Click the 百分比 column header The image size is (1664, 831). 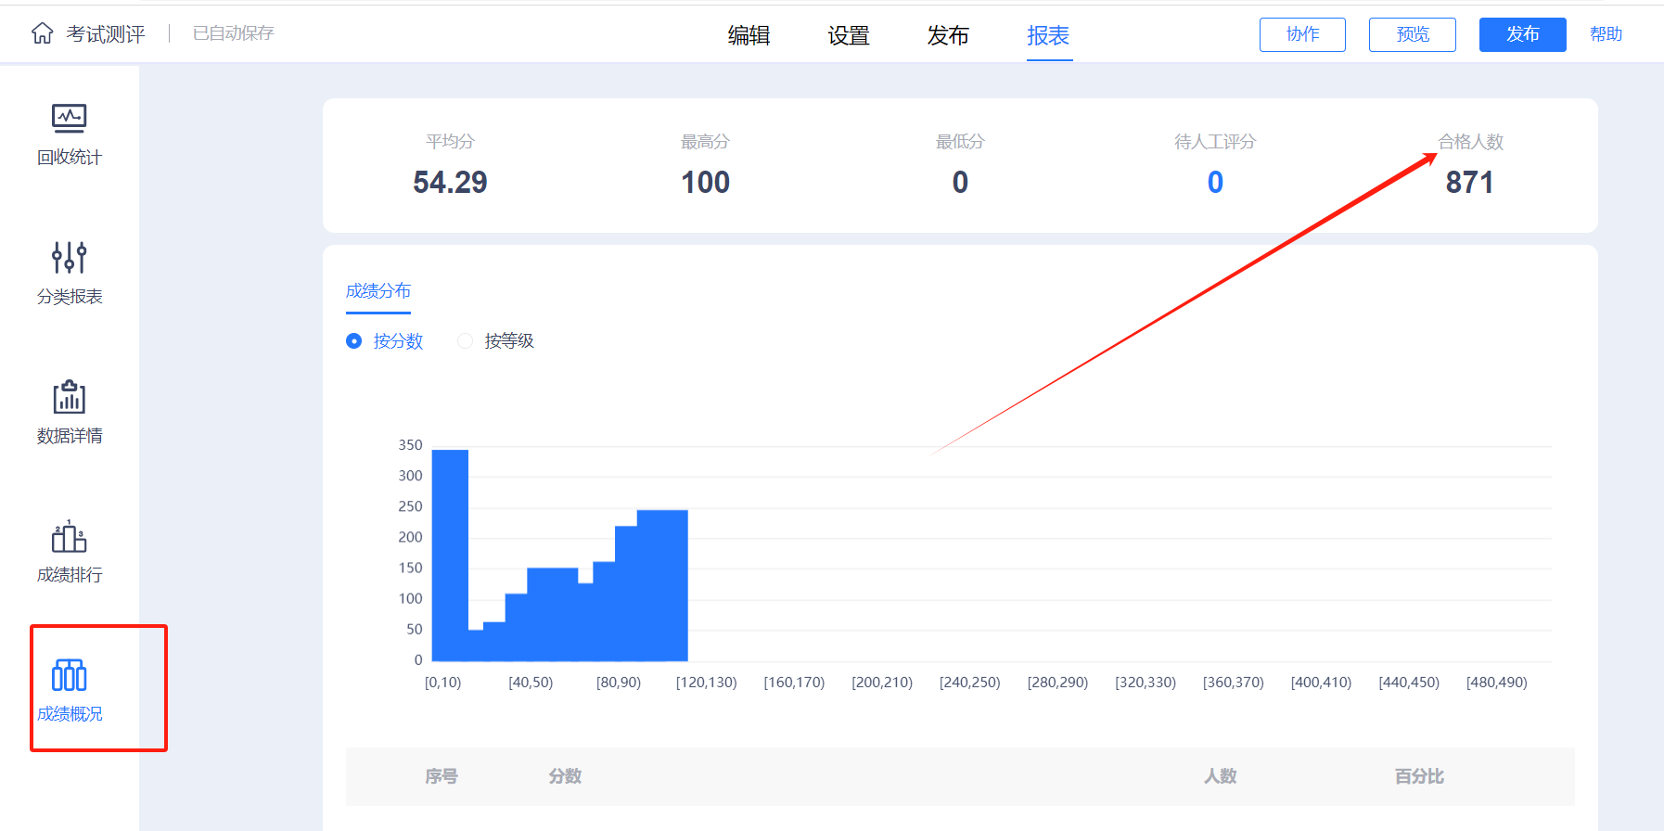(1419, 776)
